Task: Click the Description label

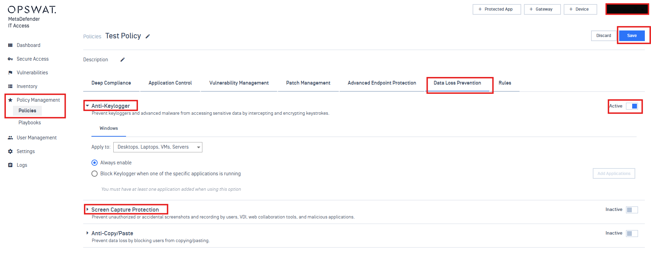Action: pos(96,60)
